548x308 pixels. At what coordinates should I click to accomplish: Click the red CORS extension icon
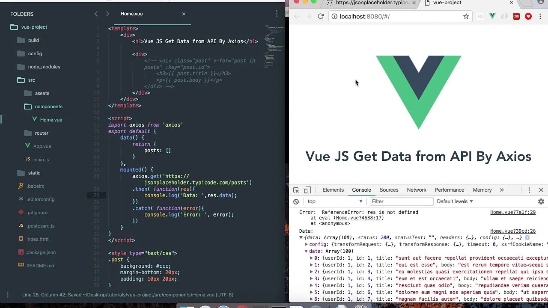(516, 16)
